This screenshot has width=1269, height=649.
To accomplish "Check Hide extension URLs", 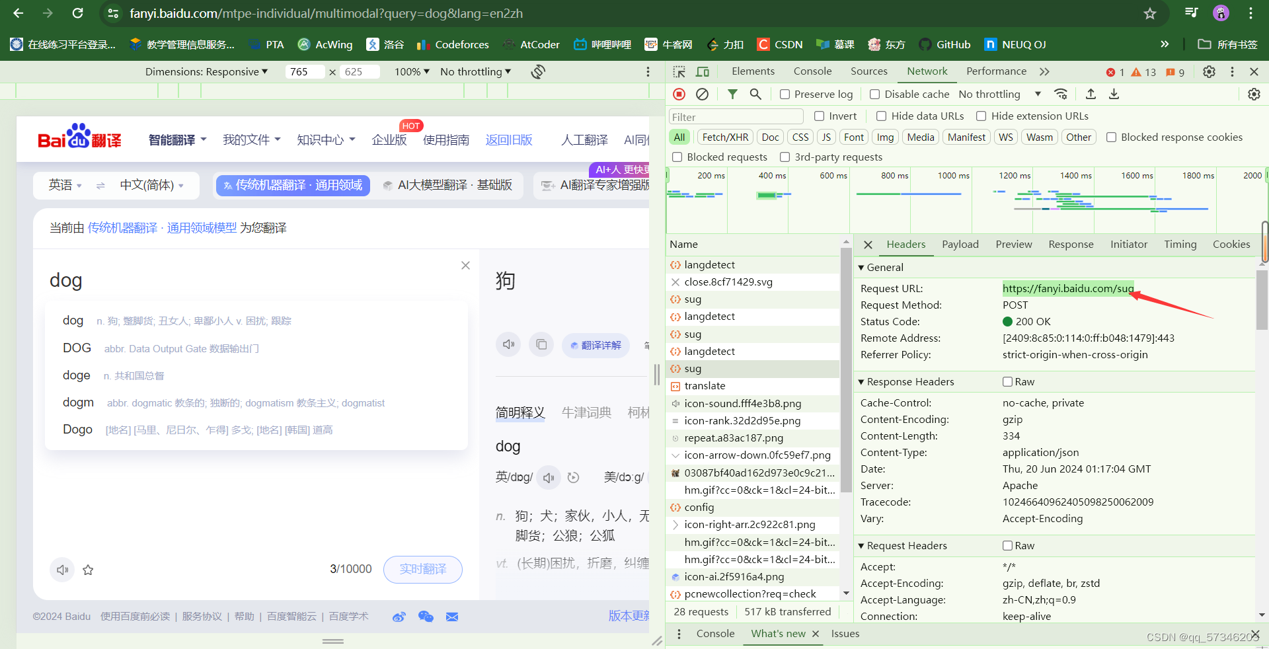I will coord(981,116).
